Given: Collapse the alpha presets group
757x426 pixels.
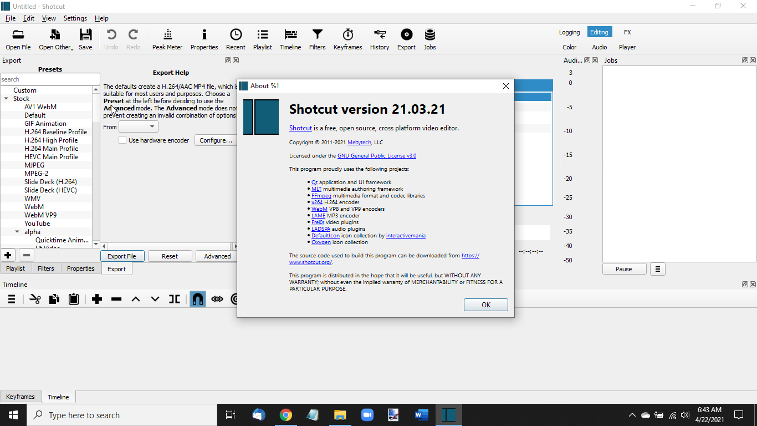Looking at the screenshot, I should tap(17, 232).
